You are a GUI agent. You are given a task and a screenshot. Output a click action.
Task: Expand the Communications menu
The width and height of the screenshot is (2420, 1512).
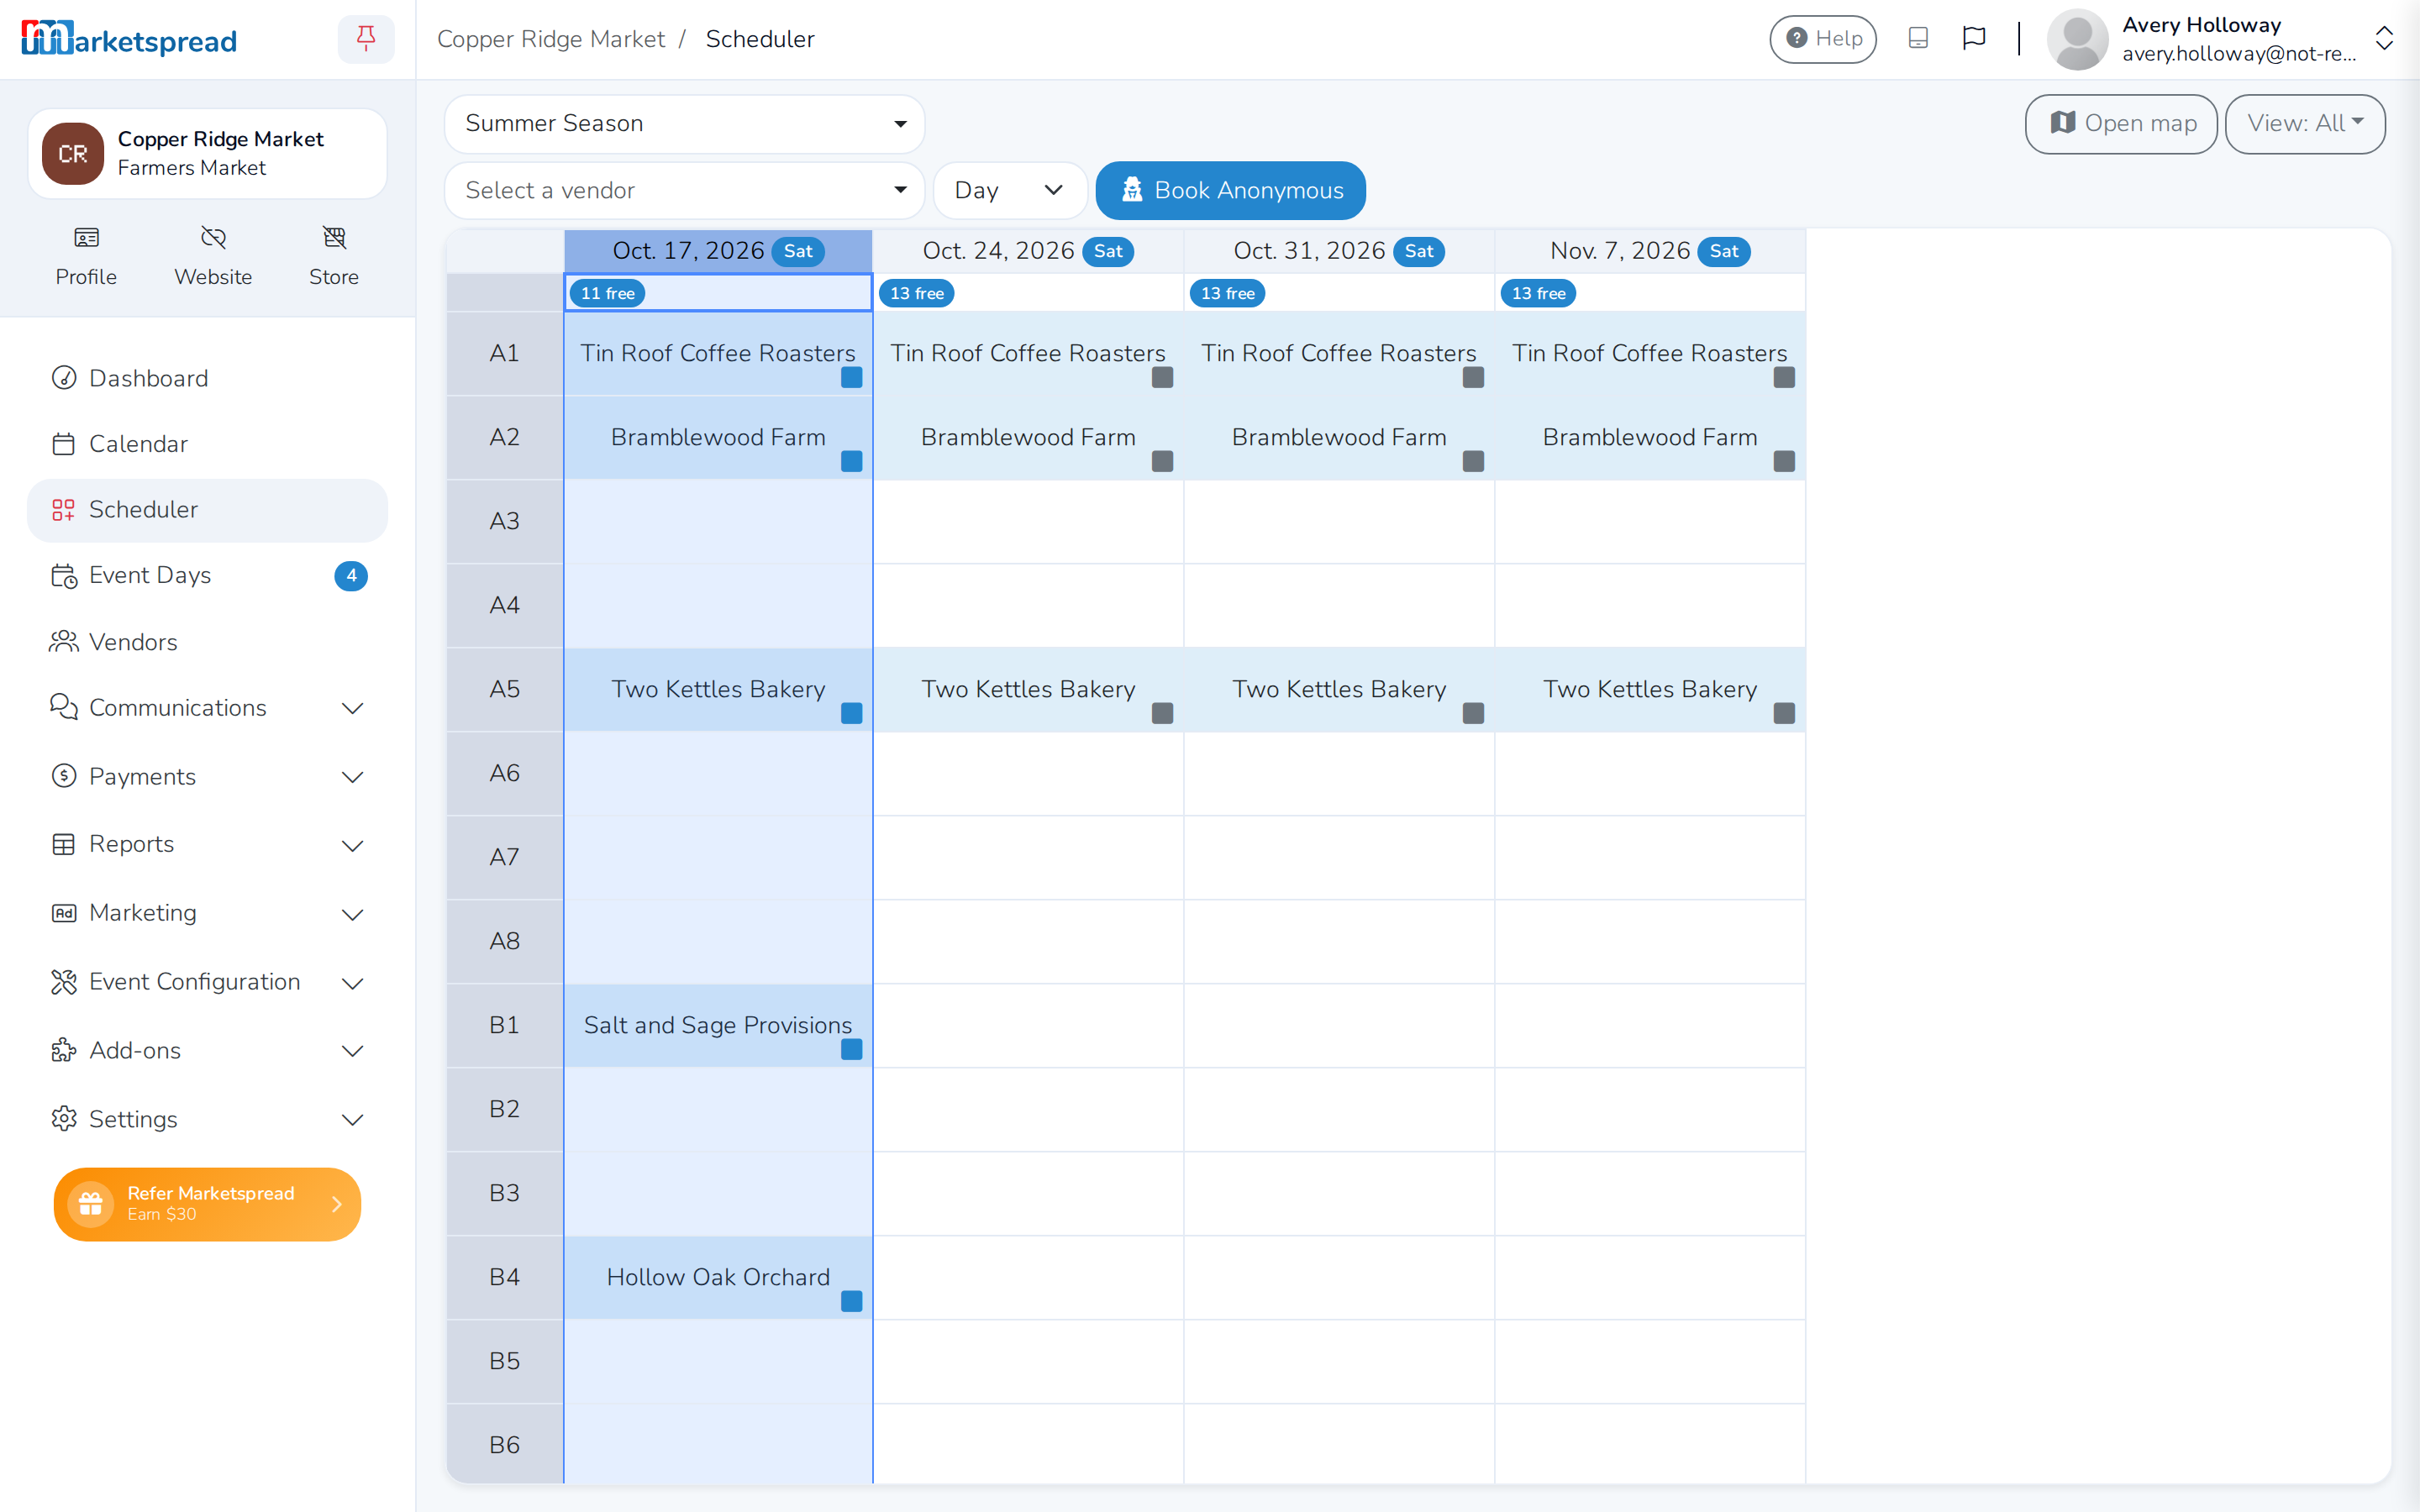[207, 708]
